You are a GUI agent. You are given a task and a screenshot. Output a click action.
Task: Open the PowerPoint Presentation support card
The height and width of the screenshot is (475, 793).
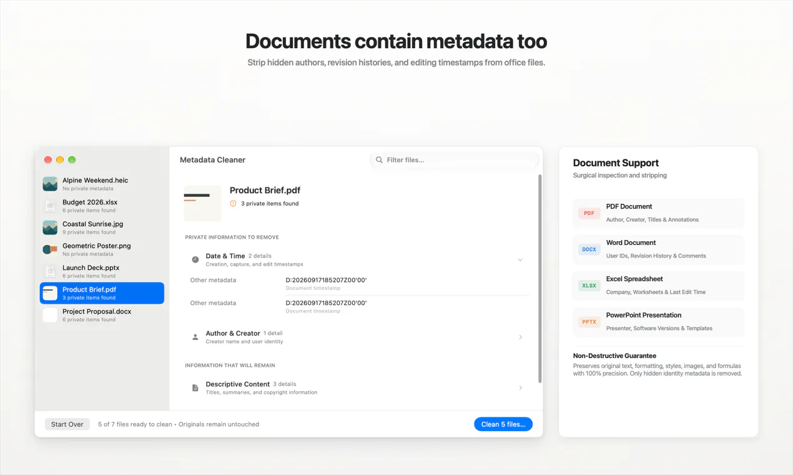[659, 322]
